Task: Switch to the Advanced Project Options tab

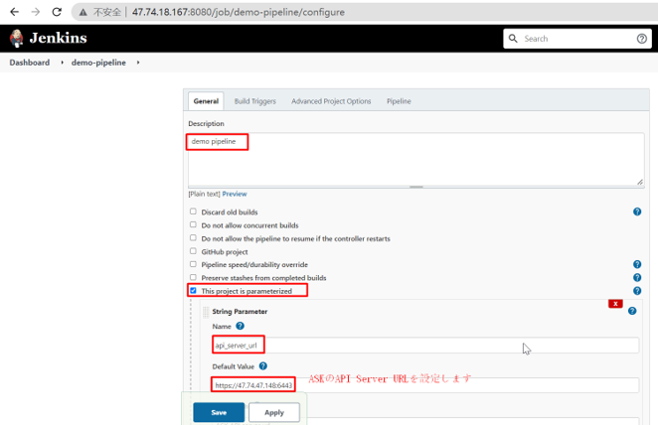Action: (331, 101)
